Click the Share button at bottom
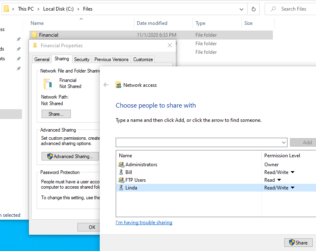 pos(298,243)
